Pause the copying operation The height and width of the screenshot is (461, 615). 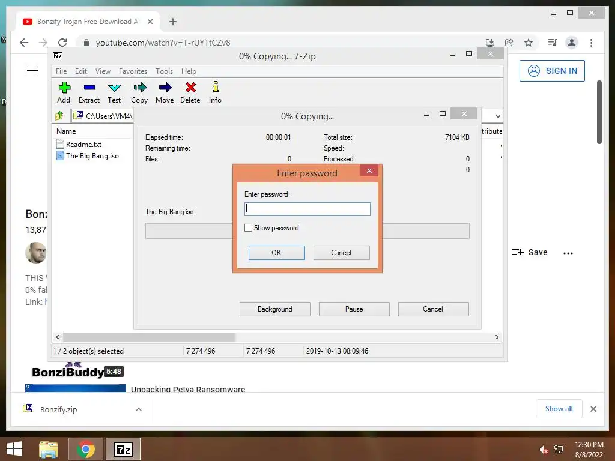pyautogui.click(x=354, y=309)
